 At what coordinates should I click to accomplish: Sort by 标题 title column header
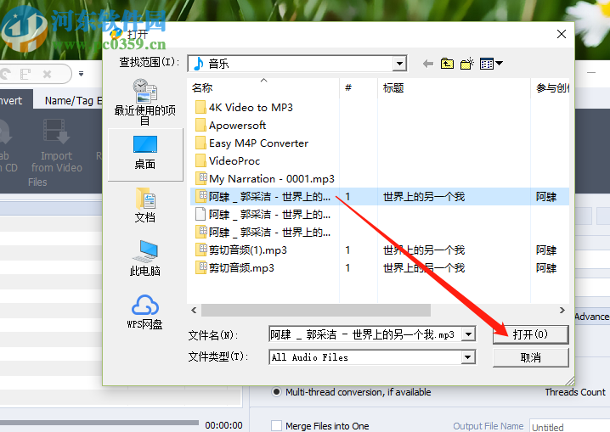pyautogui.click(x=454, y=87)
